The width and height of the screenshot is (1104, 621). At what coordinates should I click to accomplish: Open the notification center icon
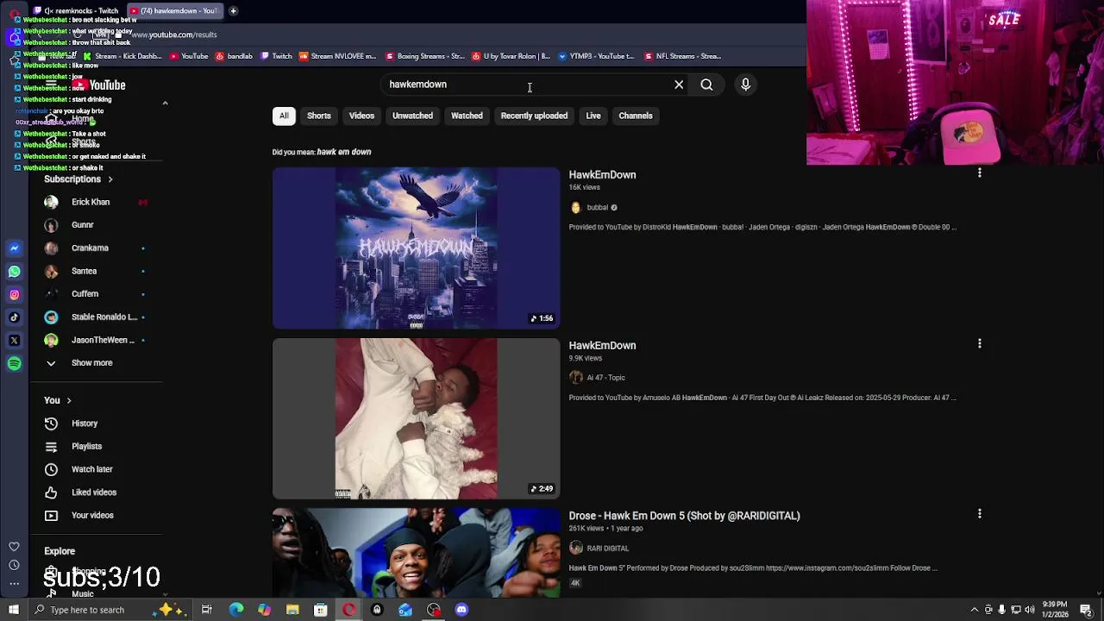(1086, 610)
